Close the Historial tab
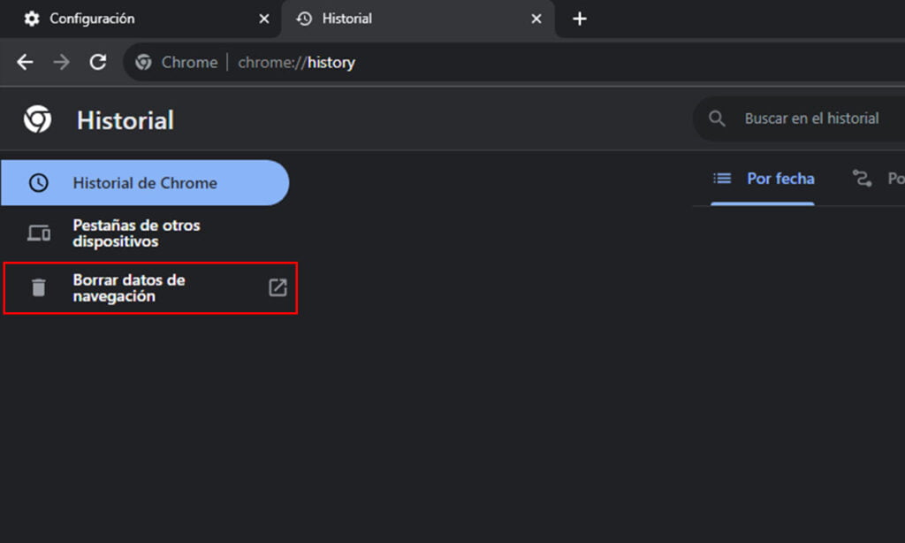Viewport: 905px width, 543px height. (536, 19)
